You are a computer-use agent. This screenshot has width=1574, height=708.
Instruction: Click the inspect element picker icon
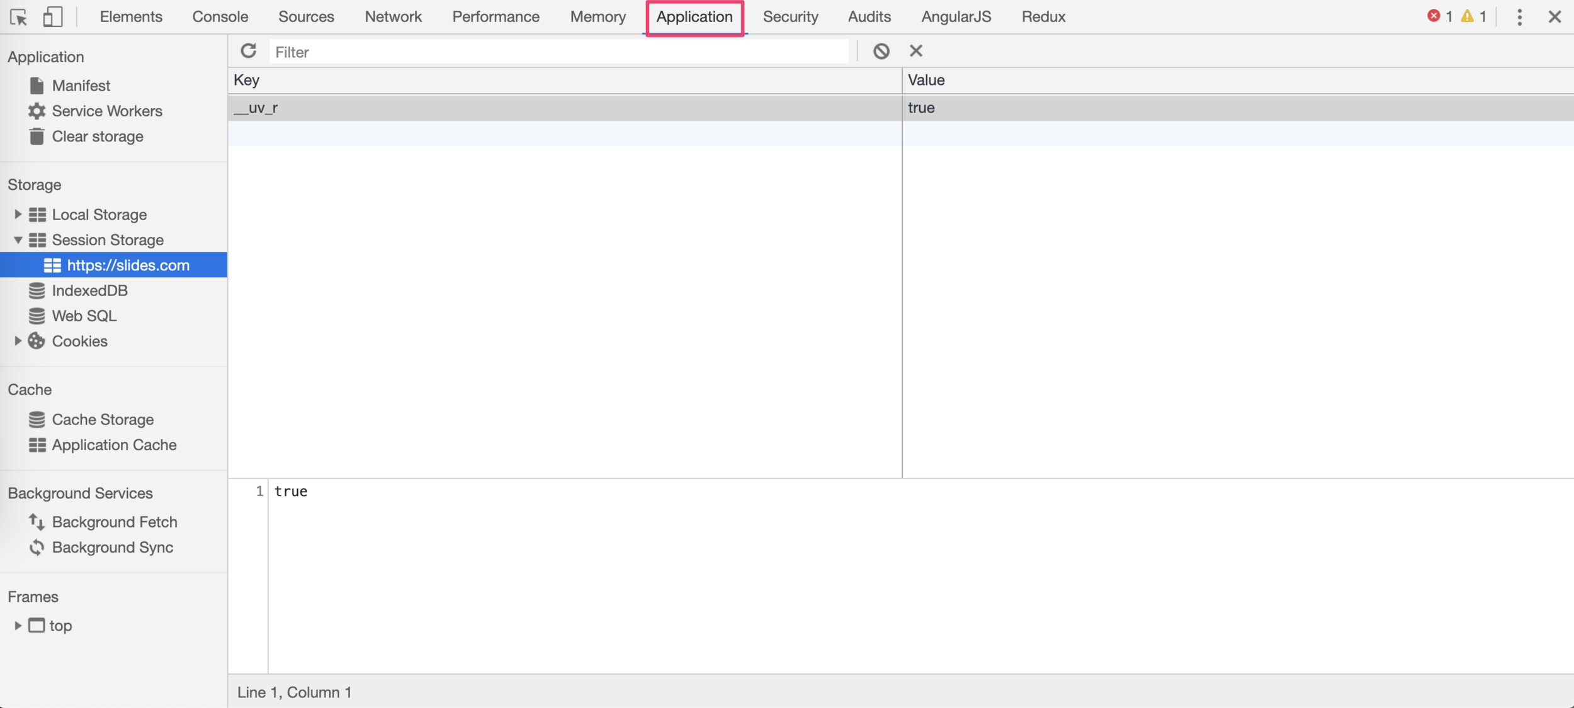tap(18, 17)
